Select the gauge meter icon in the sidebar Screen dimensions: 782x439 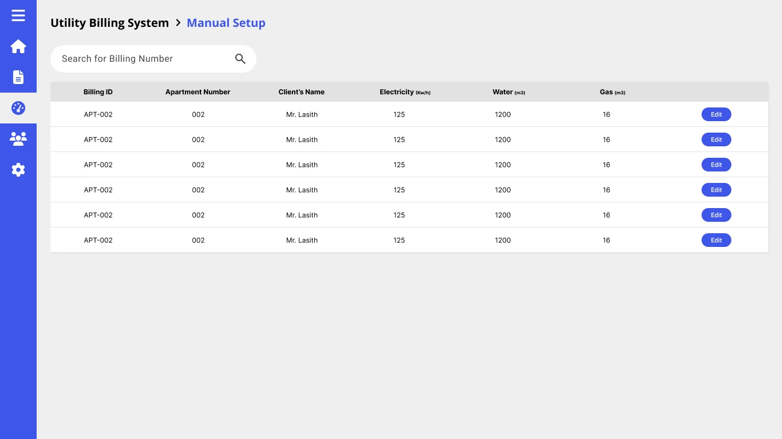pos(18,108)
